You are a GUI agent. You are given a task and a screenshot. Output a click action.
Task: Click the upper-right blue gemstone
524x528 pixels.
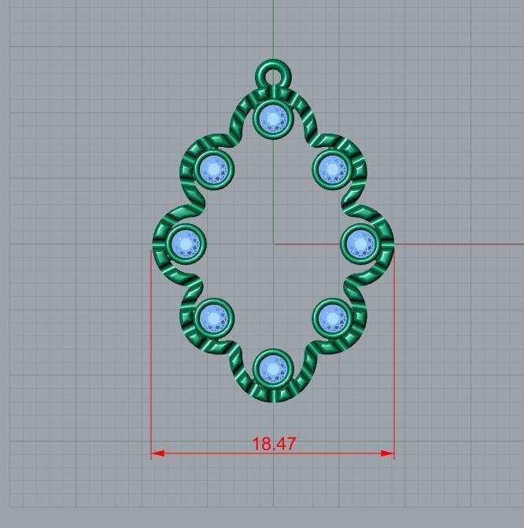pos(332,169)
